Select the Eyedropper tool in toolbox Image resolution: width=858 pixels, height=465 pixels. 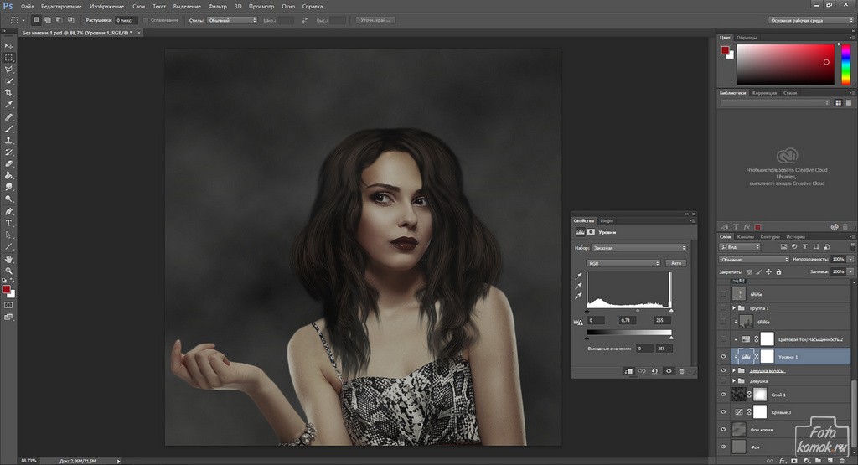click(8, 105)
